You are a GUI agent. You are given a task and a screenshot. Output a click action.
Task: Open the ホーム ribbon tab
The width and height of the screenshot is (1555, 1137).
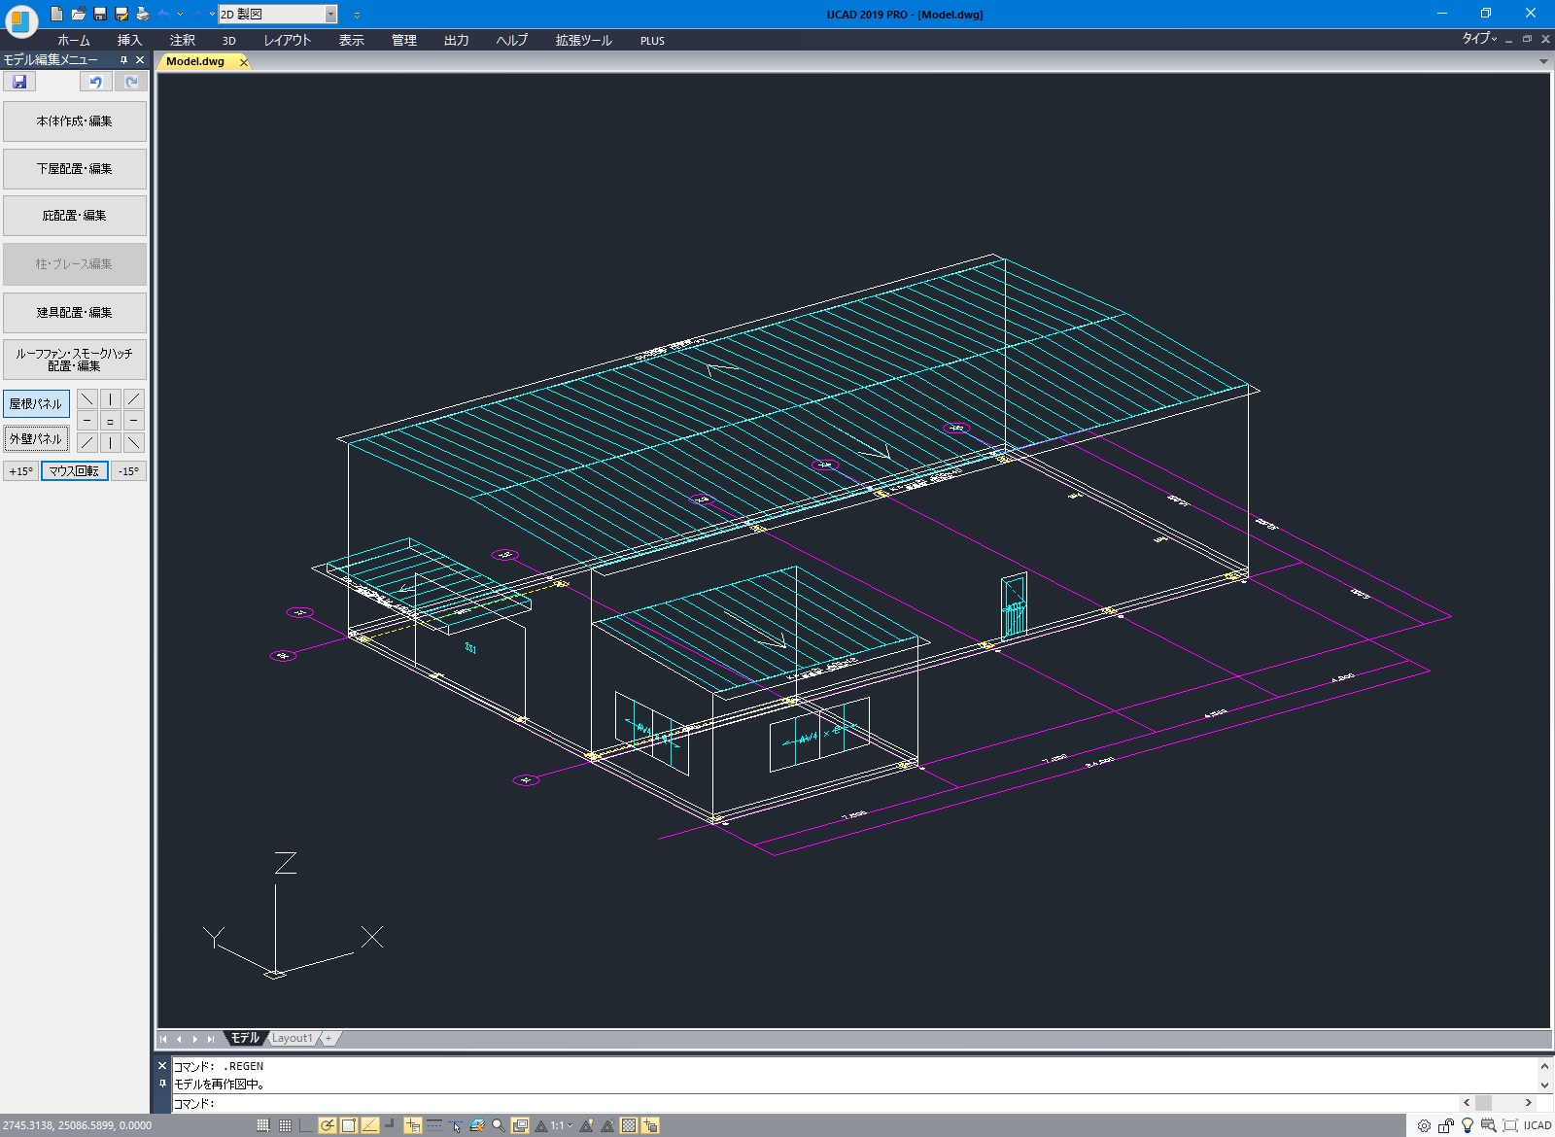click(74, 40)
